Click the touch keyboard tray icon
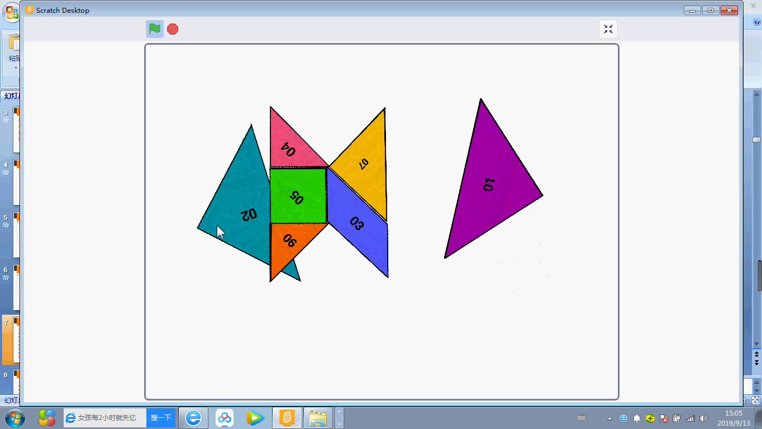 click(582, 418)
